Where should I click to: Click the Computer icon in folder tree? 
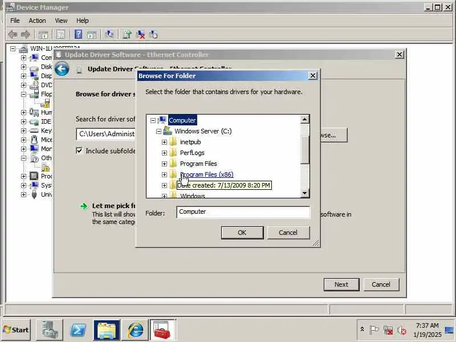pos(162,120)
